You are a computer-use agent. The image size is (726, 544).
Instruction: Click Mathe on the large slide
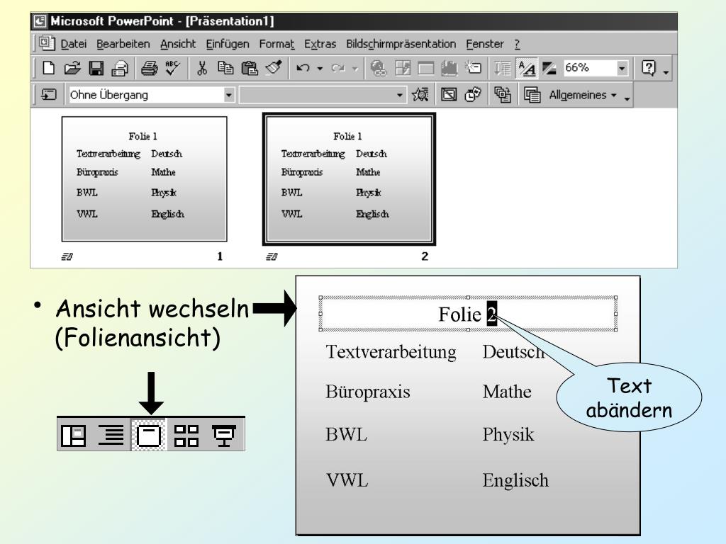click(x=507, y=392)
